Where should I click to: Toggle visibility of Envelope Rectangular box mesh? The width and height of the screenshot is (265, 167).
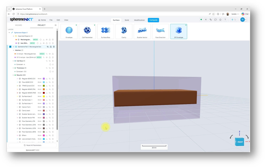[x=50, y=54]
